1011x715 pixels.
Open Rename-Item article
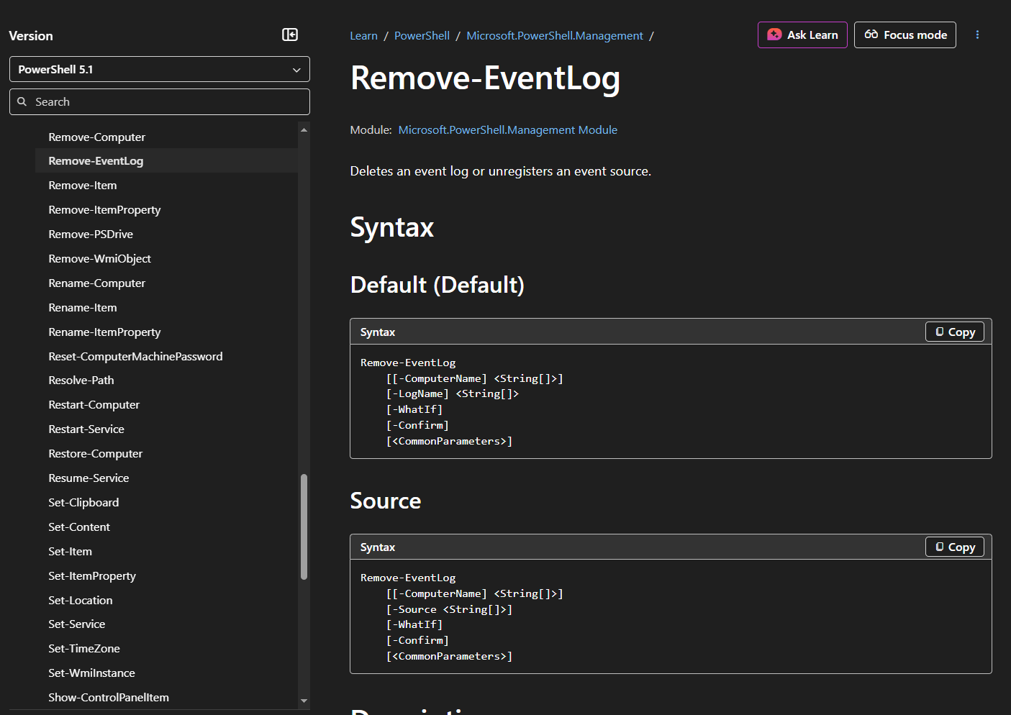tap(82, 307)
